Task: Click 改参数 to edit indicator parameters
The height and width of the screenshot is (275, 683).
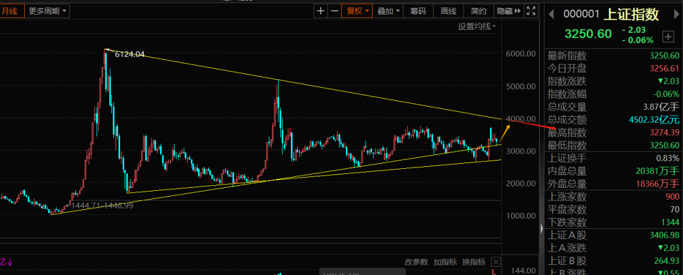Action: point(417,262)
